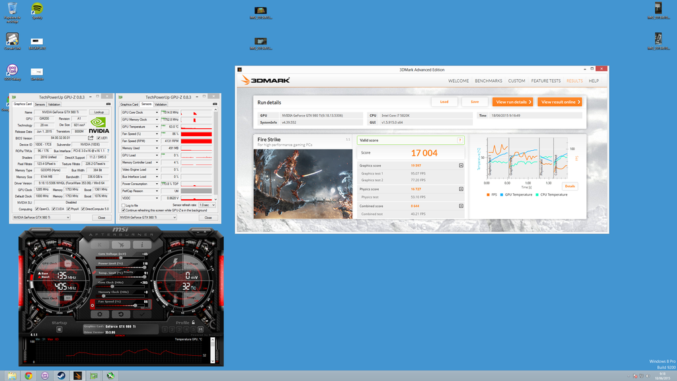Image resolution: width=677 pixels, height=381 pixels.
Task: Click the Valid score question mark icon
Action: coord(460,140)
